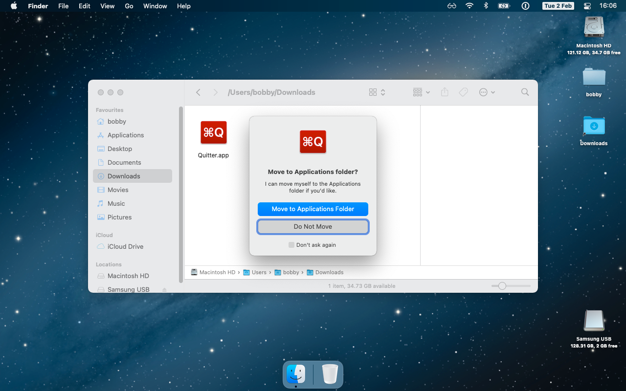Open the View menu
The height and width of the screenshot is (391, 626).
tap(107, 6)
